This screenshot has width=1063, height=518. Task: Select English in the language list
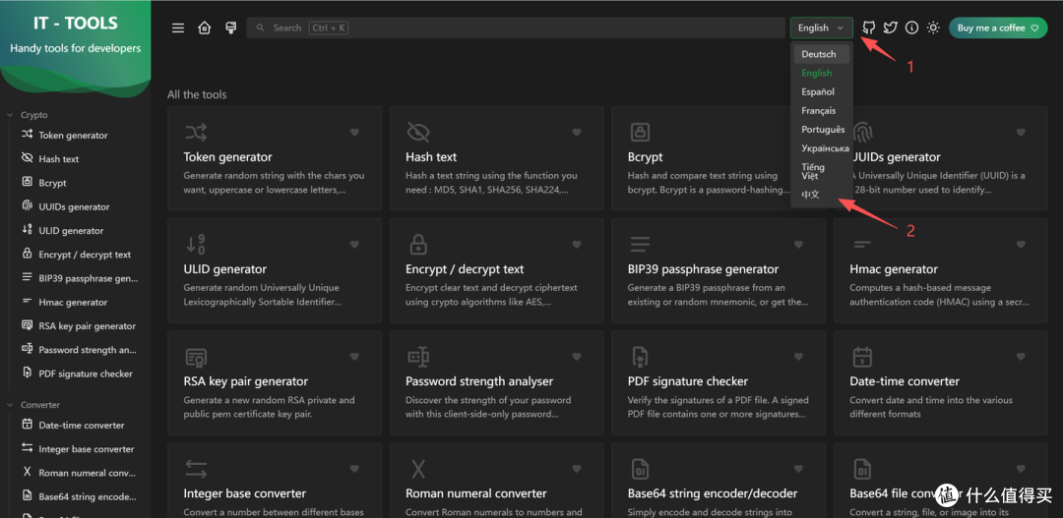(x=821, y=73)
